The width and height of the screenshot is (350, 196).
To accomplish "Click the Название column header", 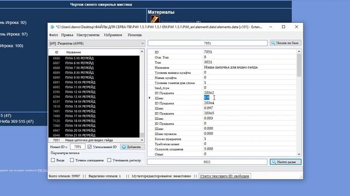I will point(73,52).
